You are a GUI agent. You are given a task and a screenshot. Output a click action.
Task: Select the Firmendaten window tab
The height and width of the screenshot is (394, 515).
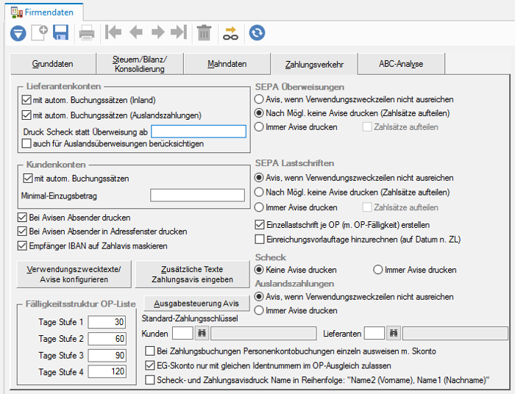coord(44,12)
